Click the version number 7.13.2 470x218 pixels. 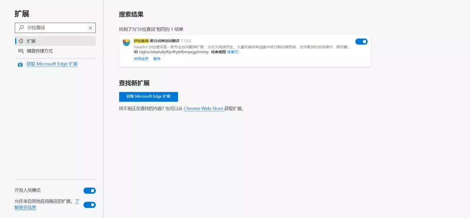click(186, 40)
